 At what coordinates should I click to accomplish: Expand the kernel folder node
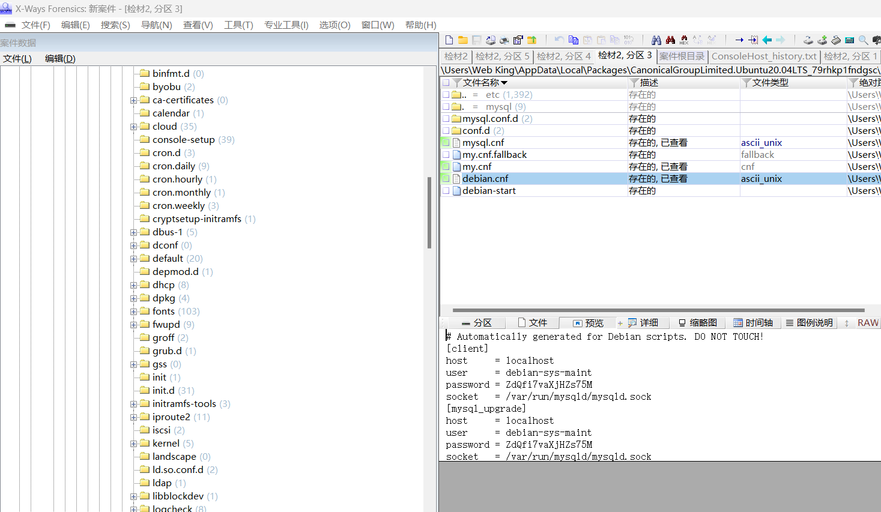point(134,444)
